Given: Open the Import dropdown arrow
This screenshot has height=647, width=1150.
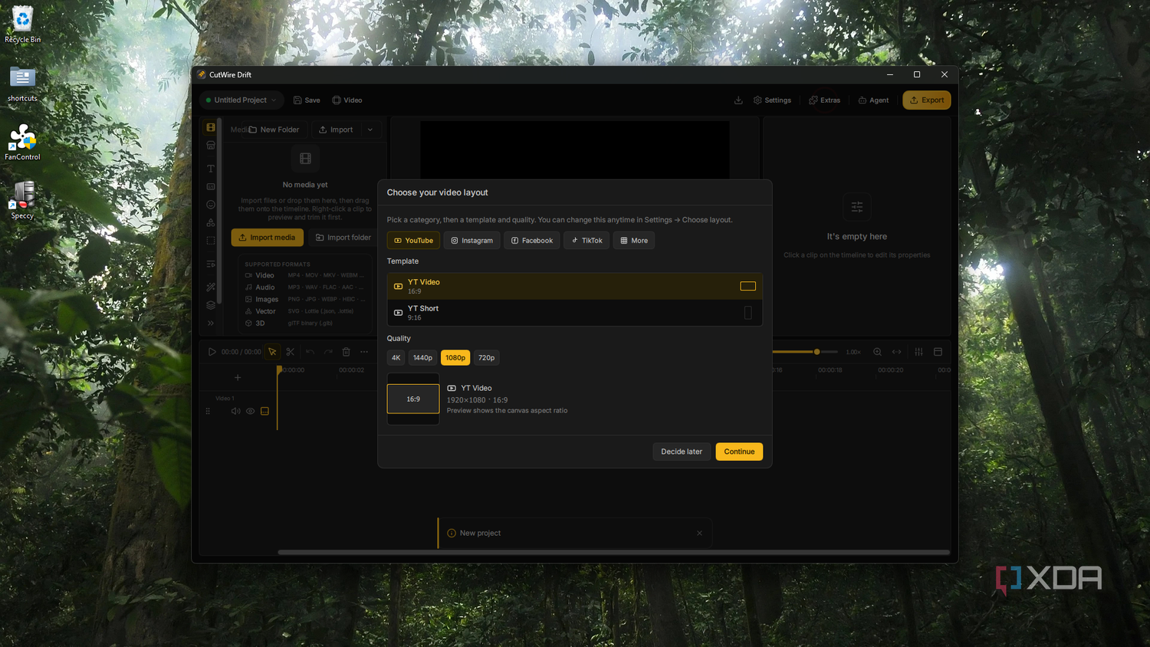Looking at the screenshot, I should (370, 130).
